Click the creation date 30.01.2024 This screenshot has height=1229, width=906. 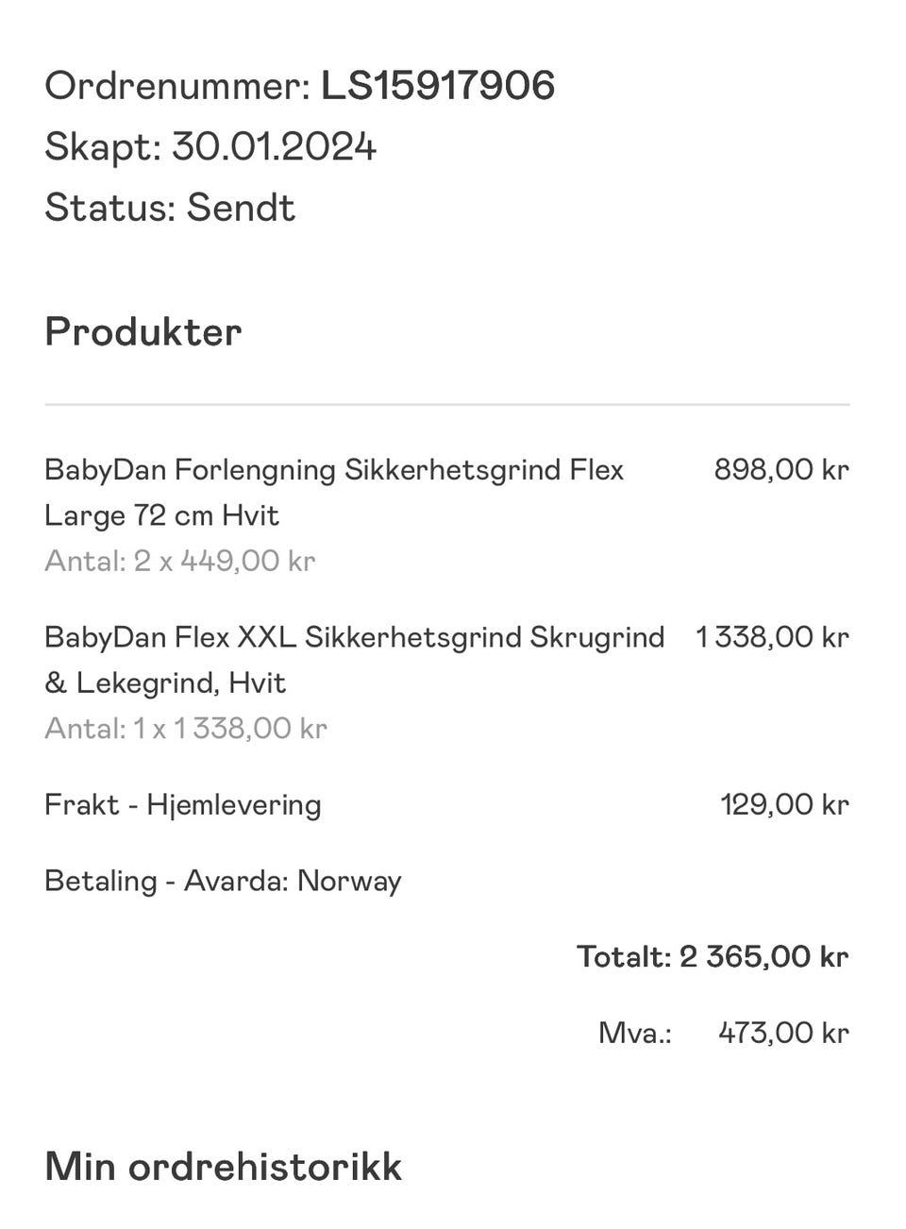[x=274, y=147]
